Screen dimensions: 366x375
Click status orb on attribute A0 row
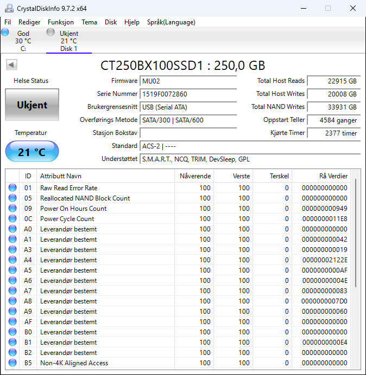[x=12, y=229]
